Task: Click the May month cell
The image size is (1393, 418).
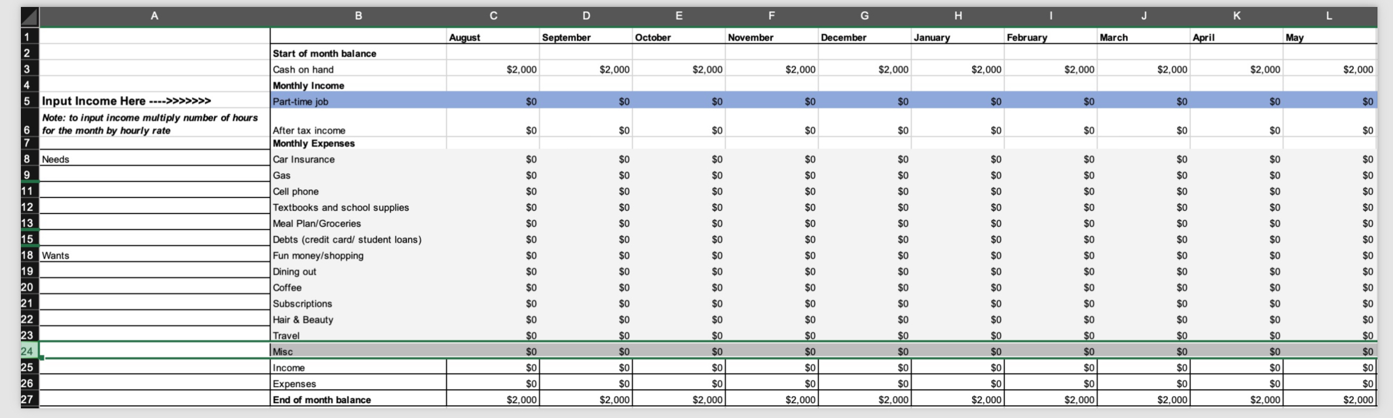Action: tap(1330, 37)
